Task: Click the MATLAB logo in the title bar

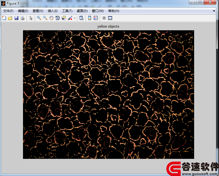Action: pyautogui.click(x=3, y=3)
